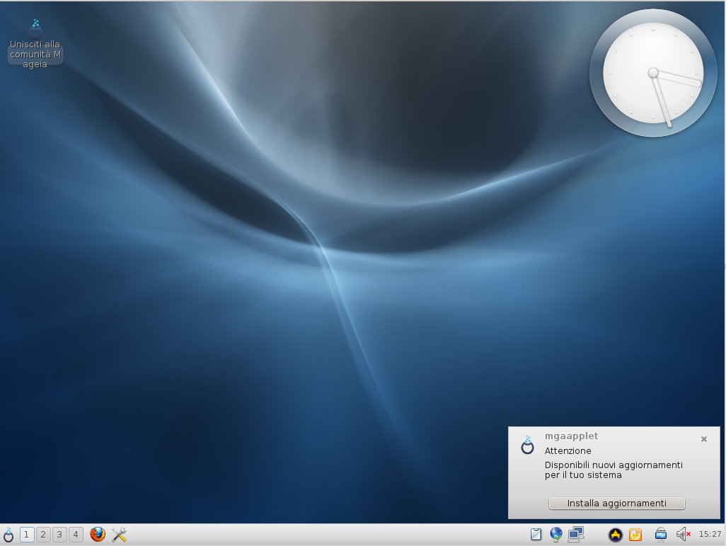Open the Klipper clipboard tray icon
The width and height of the screenshot is (726, 546).
[x=536, y=535]
